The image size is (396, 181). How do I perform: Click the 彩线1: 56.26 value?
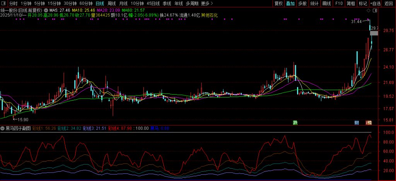pyautogui.click(x=44, y=128)
